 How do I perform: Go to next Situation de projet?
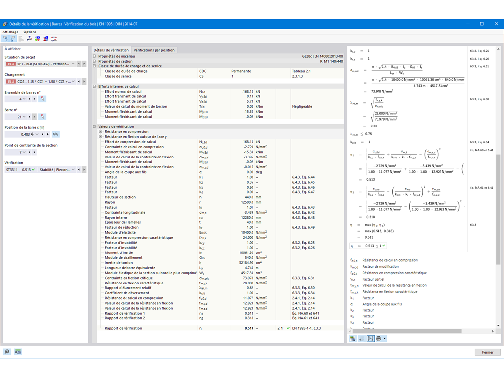pyautogui.click(x=84, y=64)
